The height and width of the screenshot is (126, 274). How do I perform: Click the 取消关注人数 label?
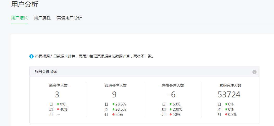(x=116, y=85)
